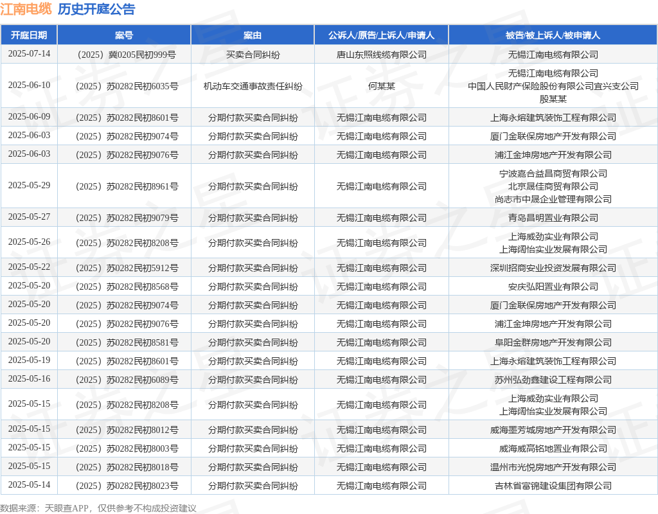
Task: Click defendant 温州市光悦房地产开发有限公司
Action: [x=553, y=467]
